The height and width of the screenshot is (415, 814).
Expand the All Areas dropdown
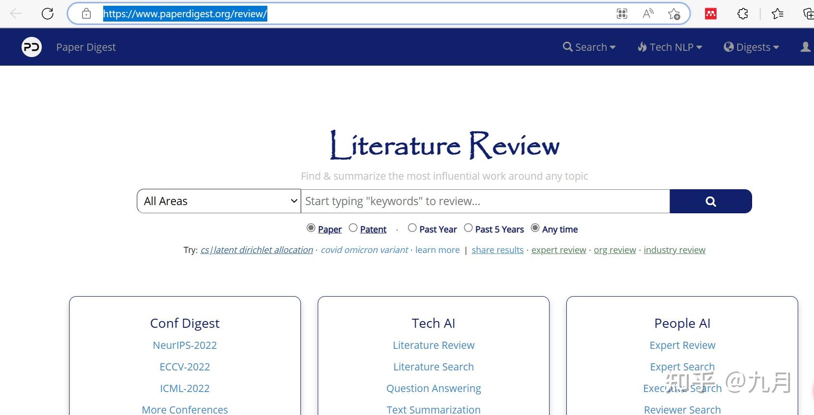[x=219, y=201]
